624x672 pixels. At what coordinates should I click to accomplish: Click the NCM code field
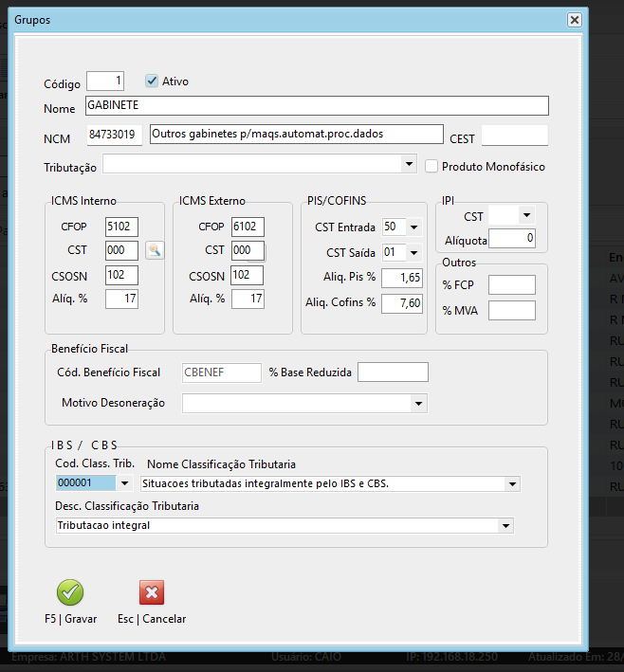115,135
